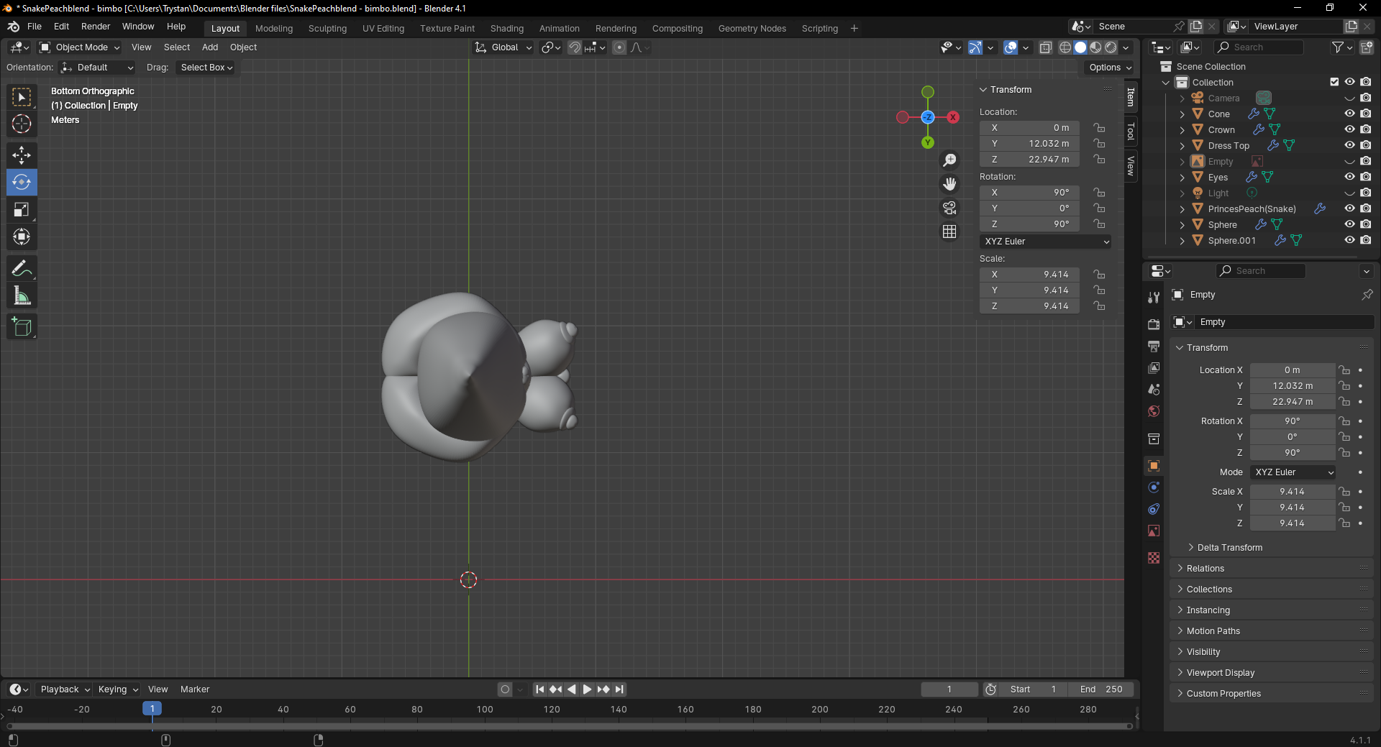Toggle Collection exclude checkbox
The width and height of the screenshot is (1381, 747).
1334,82
